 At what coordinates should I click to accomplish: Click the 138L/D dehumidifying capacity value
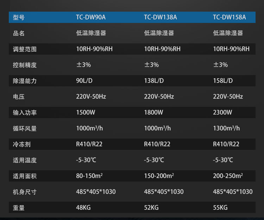tap(154, 81)
